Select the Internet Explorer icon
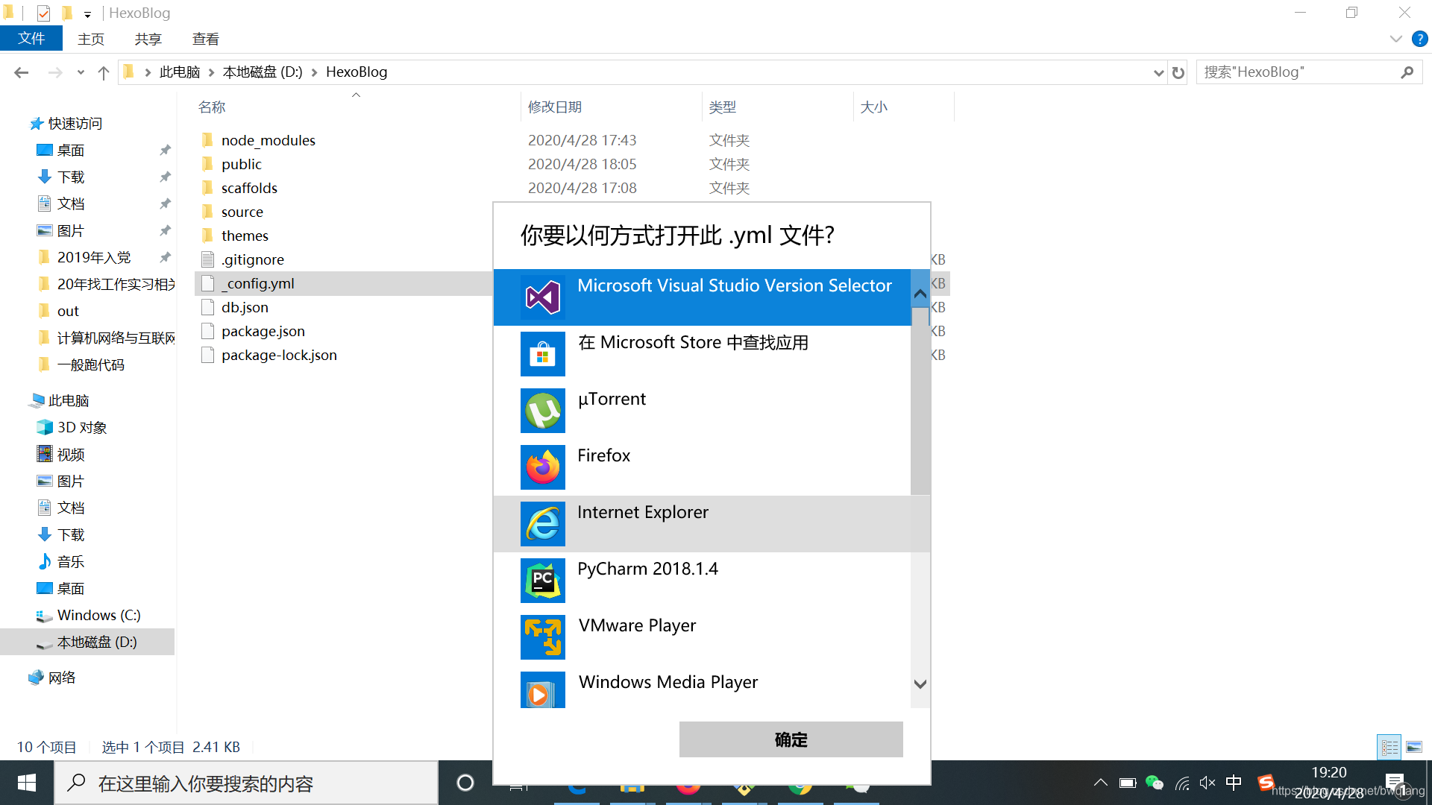Viewport: 1432px width, 805px height. [543, 524]
